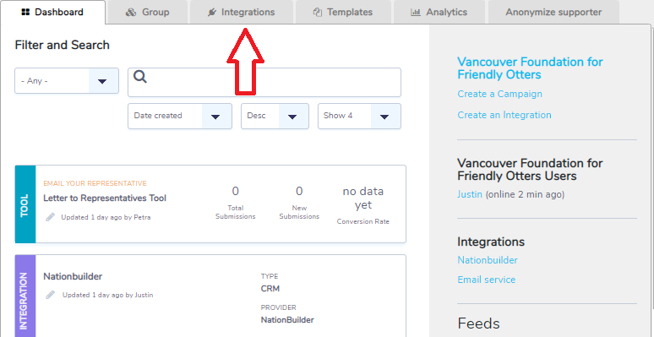Viewport: 654px width, 337px height.
Task: Open the Letter to Representatives Tool card title
Action: point(105,198)
